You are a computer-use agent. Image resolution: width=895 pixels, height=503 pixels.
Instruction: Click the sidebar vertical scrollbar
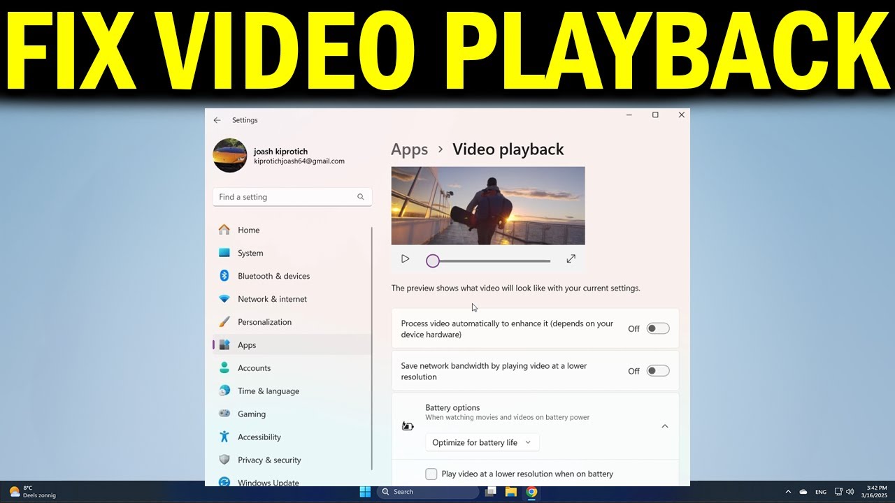point(372,348)
